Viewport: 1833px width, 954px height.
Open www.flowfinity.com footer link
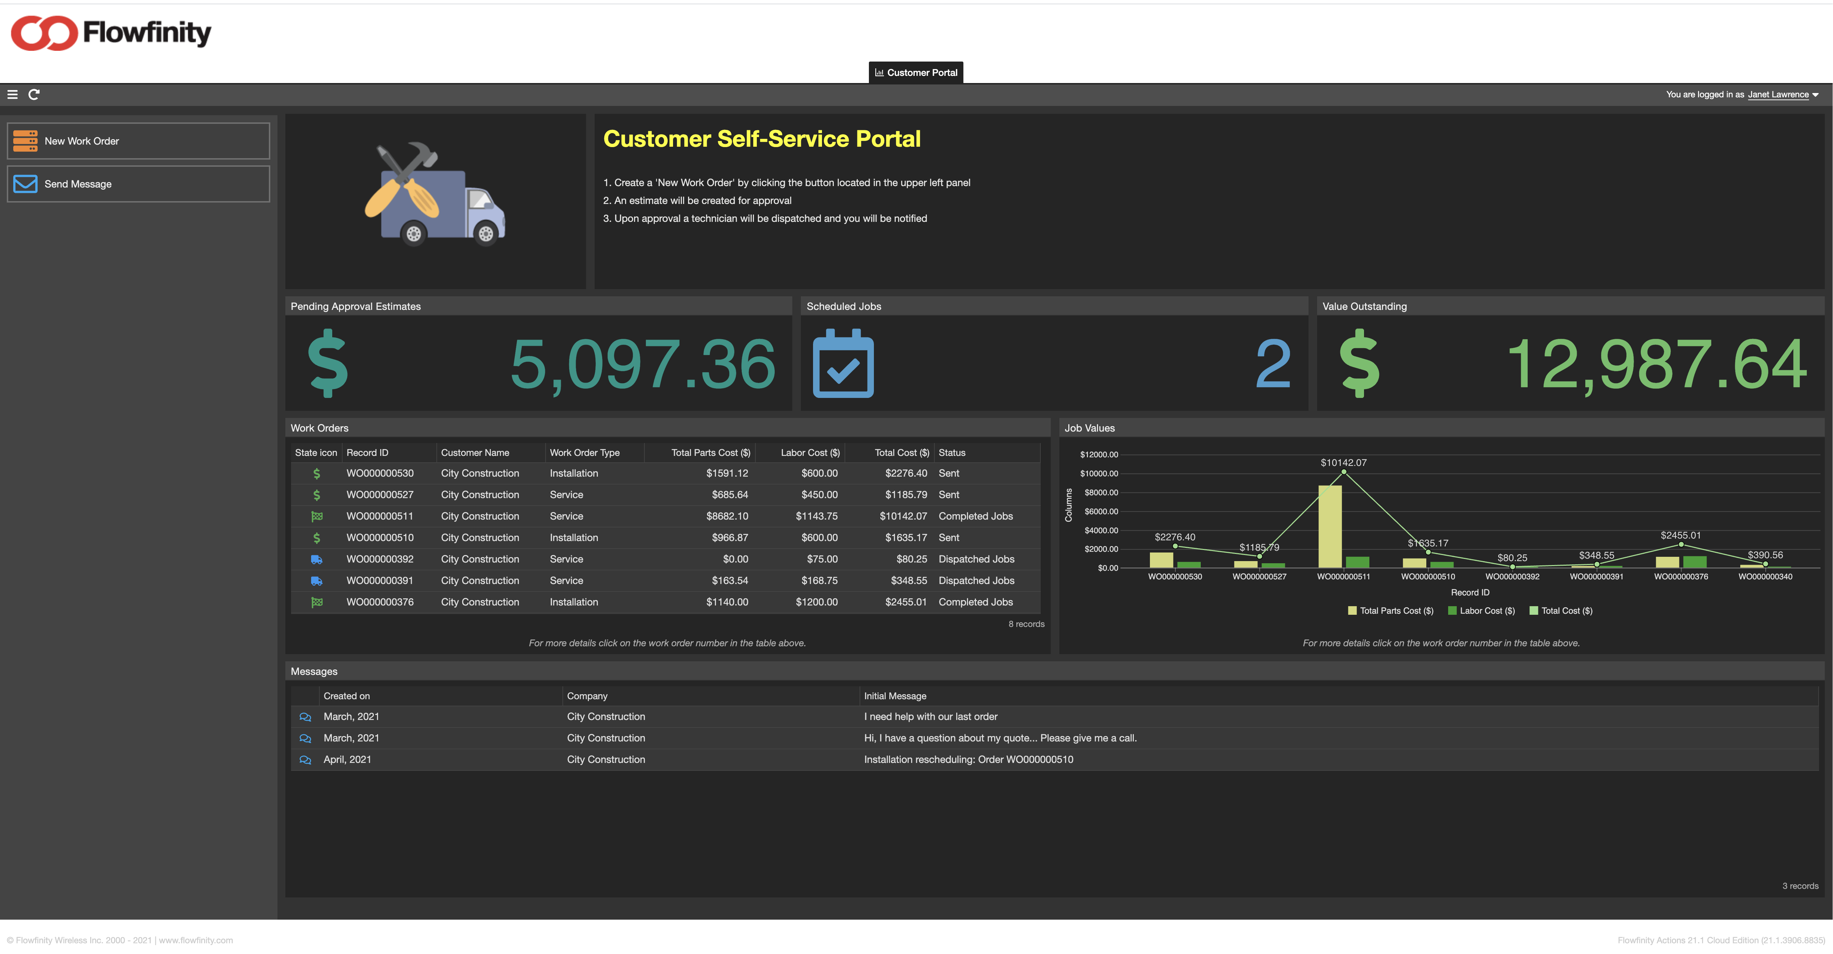[196, 940]
